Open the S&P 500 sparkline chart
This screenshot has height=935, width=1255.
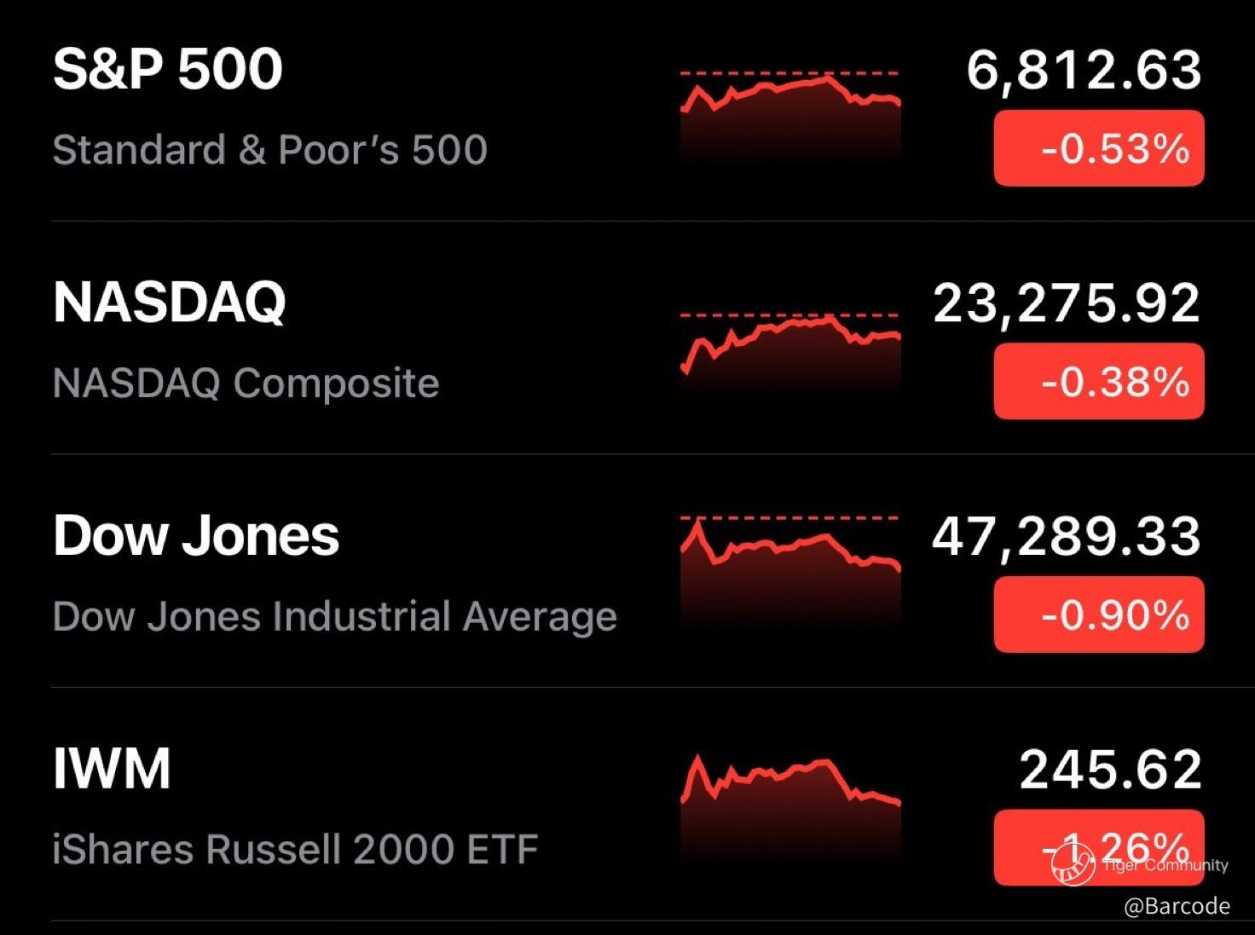point(790,116)
